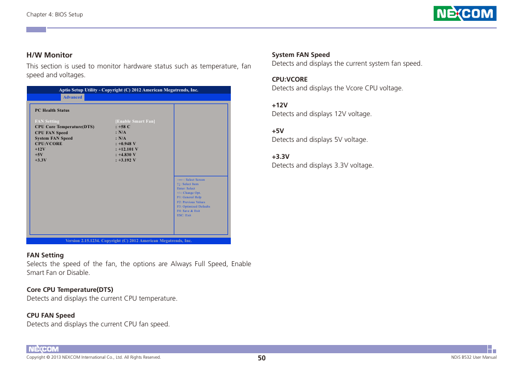Click the Version 2.15.1234 copyright footer line
Screen dimensions: 523x368
pos(128,241)
